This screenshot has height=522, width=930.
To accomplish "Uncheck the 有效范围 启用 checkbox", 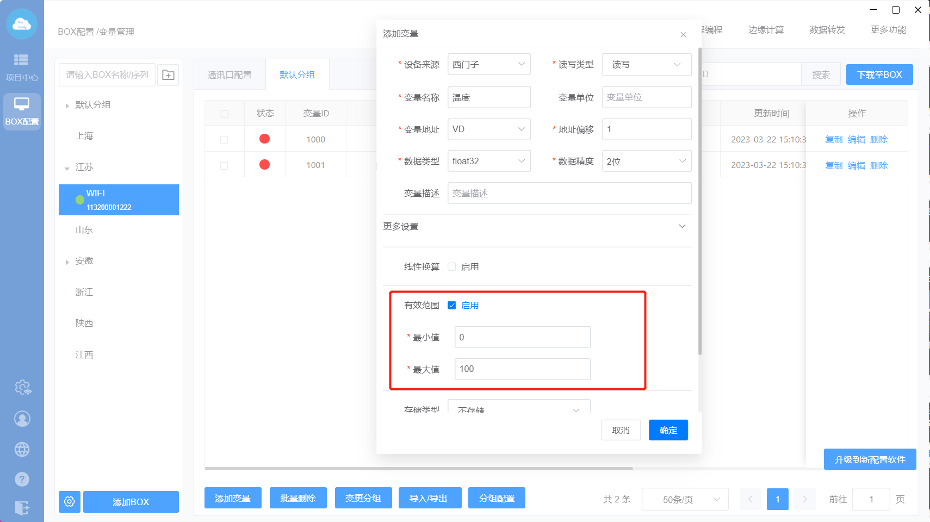I will pos(452,305).
